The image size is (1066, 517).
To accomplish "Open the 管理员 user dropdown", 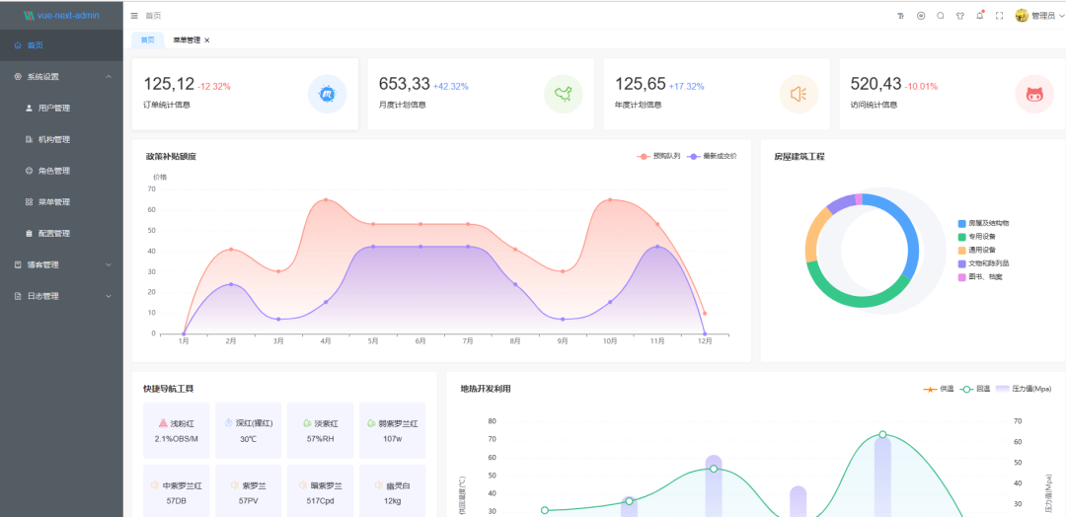I will point(1039,16).
